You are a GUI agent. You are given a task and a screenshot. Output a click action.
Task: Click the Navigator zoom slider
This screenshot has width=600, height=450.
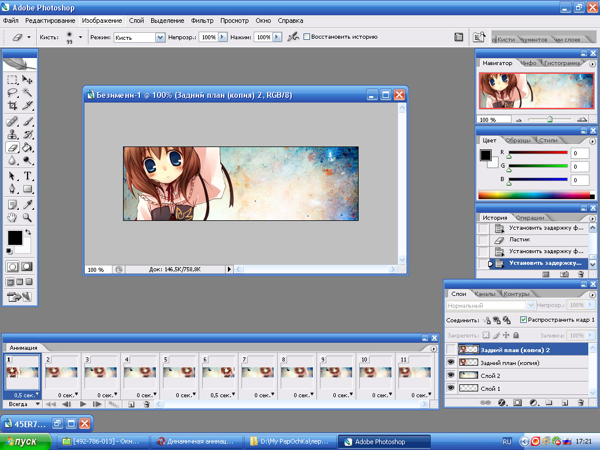(550, 120)
